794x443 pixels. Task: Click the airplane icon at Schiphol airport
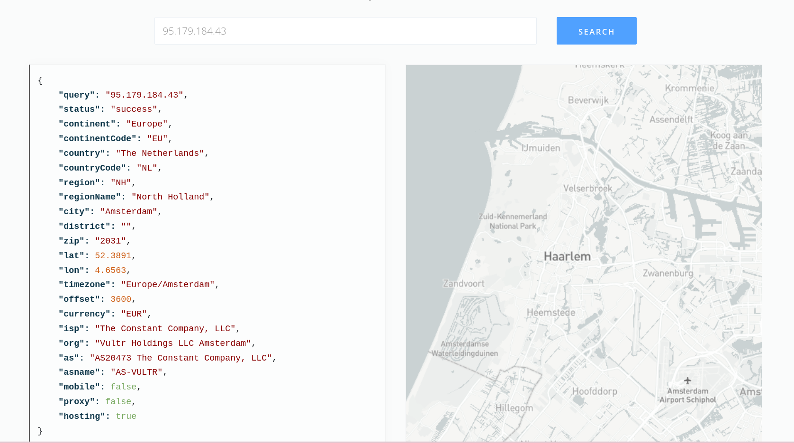[687, 380]
